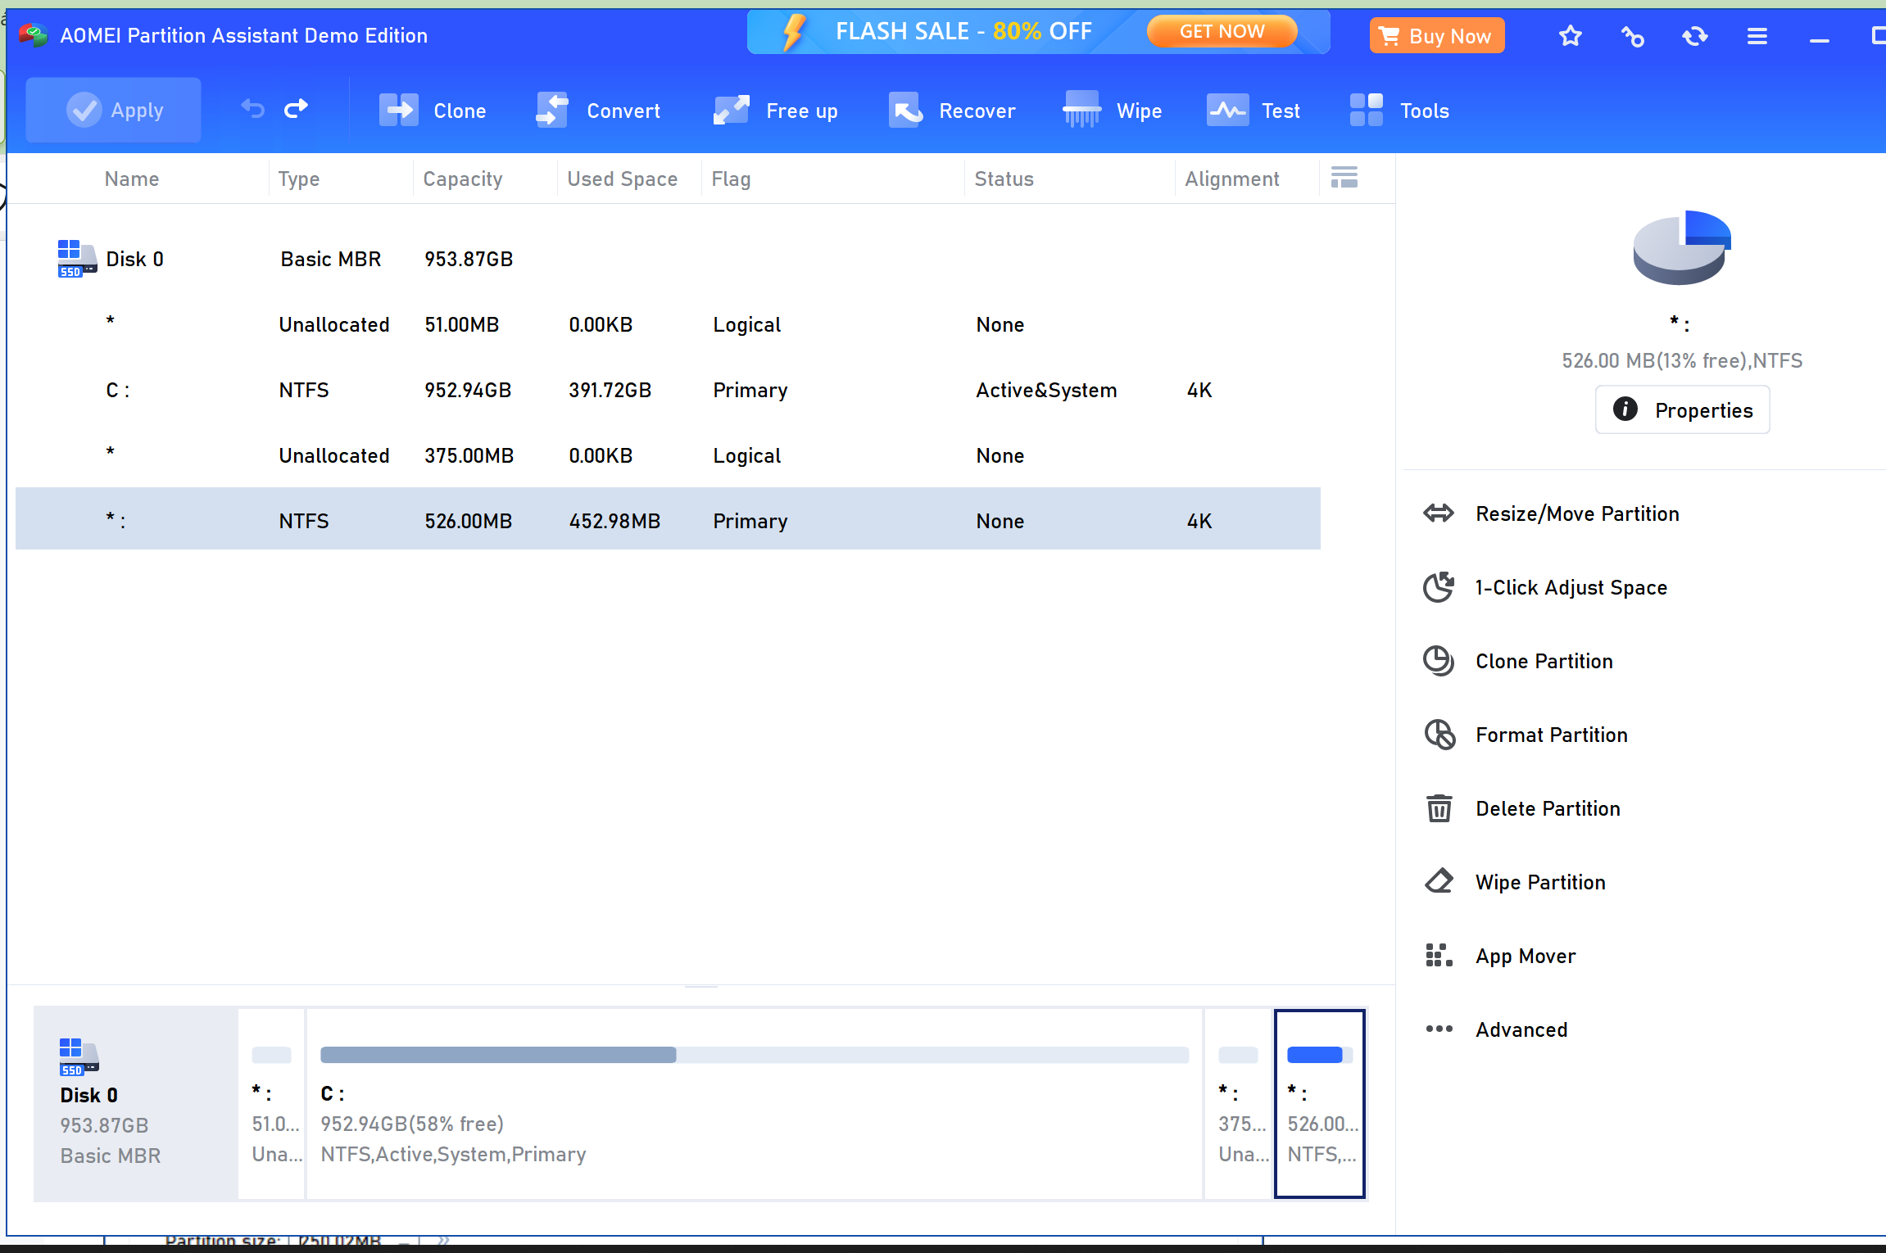Choose 1-Click Adjust Space
This screenshot has width=1886, height=1253.
click(1545, 587)
